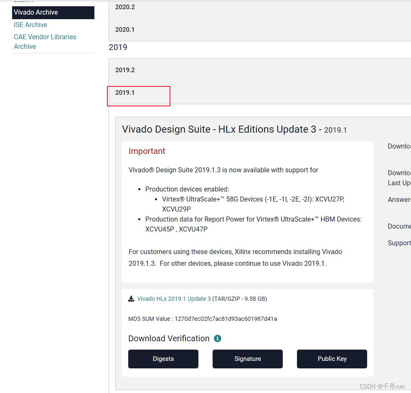Click the Download Verification info icon

coord(218,338)
